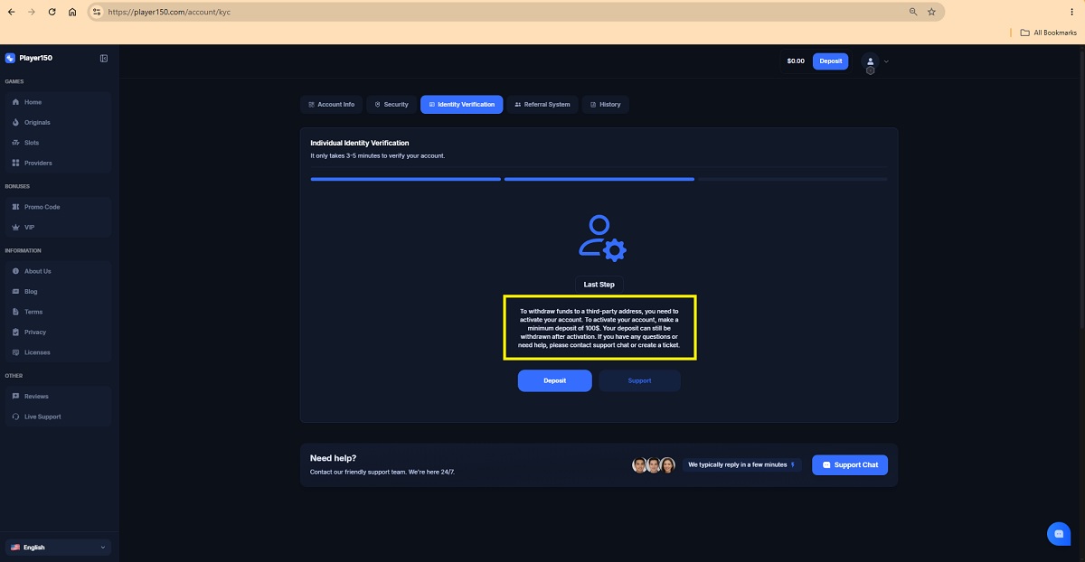Bookmark this page with star icon
The width and height of the screenshot is (1085, 562).
pyautogui.click(x=931, y=12)
